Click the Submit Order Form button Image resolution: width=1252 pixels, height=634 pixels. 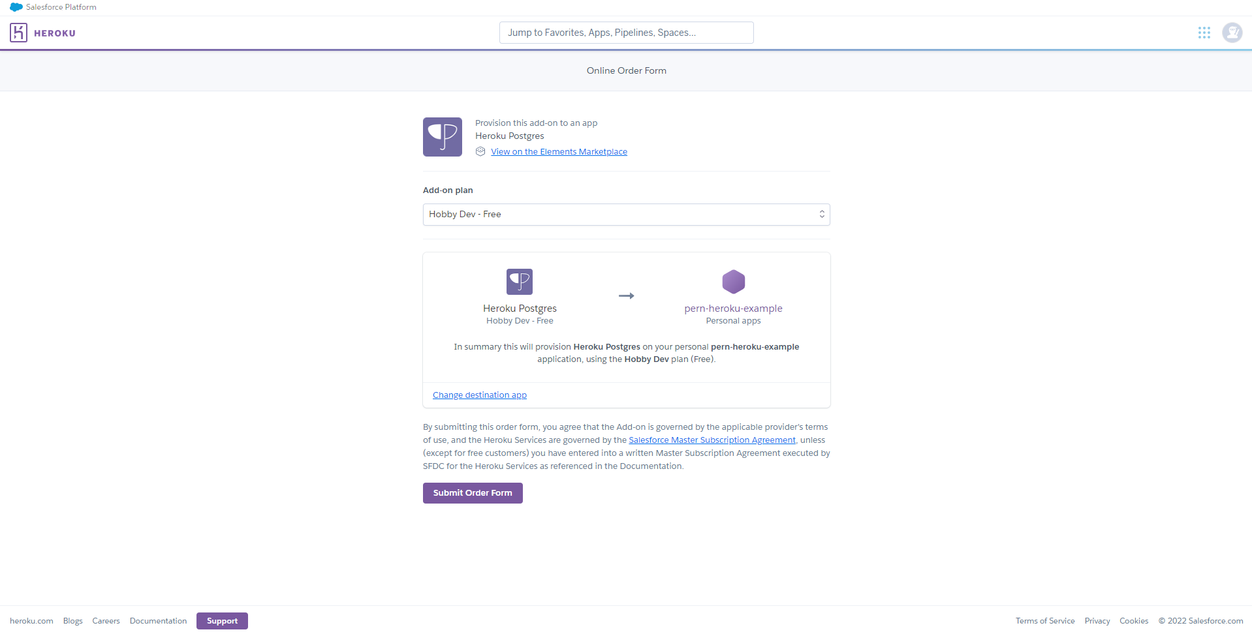(x=472, y=492)
